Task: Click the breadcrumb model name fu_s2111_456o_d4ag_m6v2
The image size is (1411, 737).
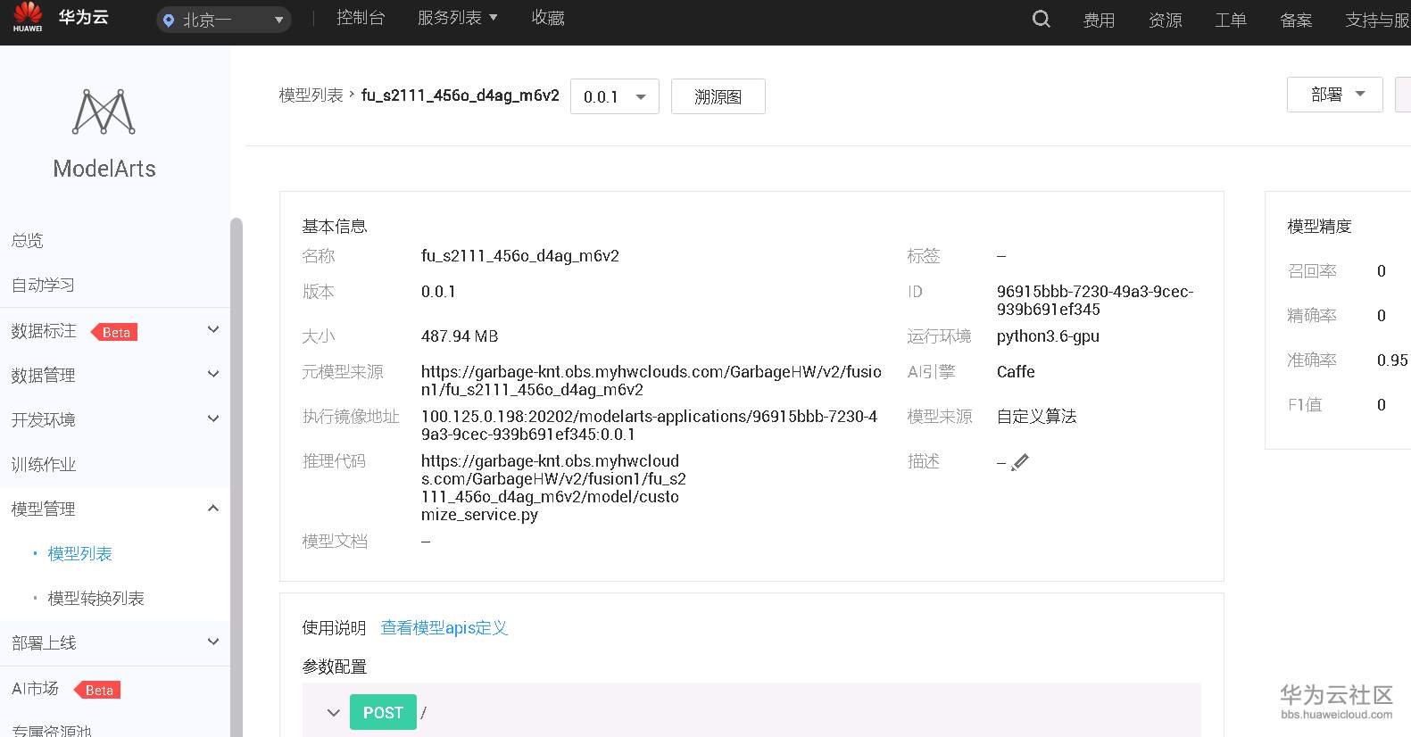Action: point(461,95)
